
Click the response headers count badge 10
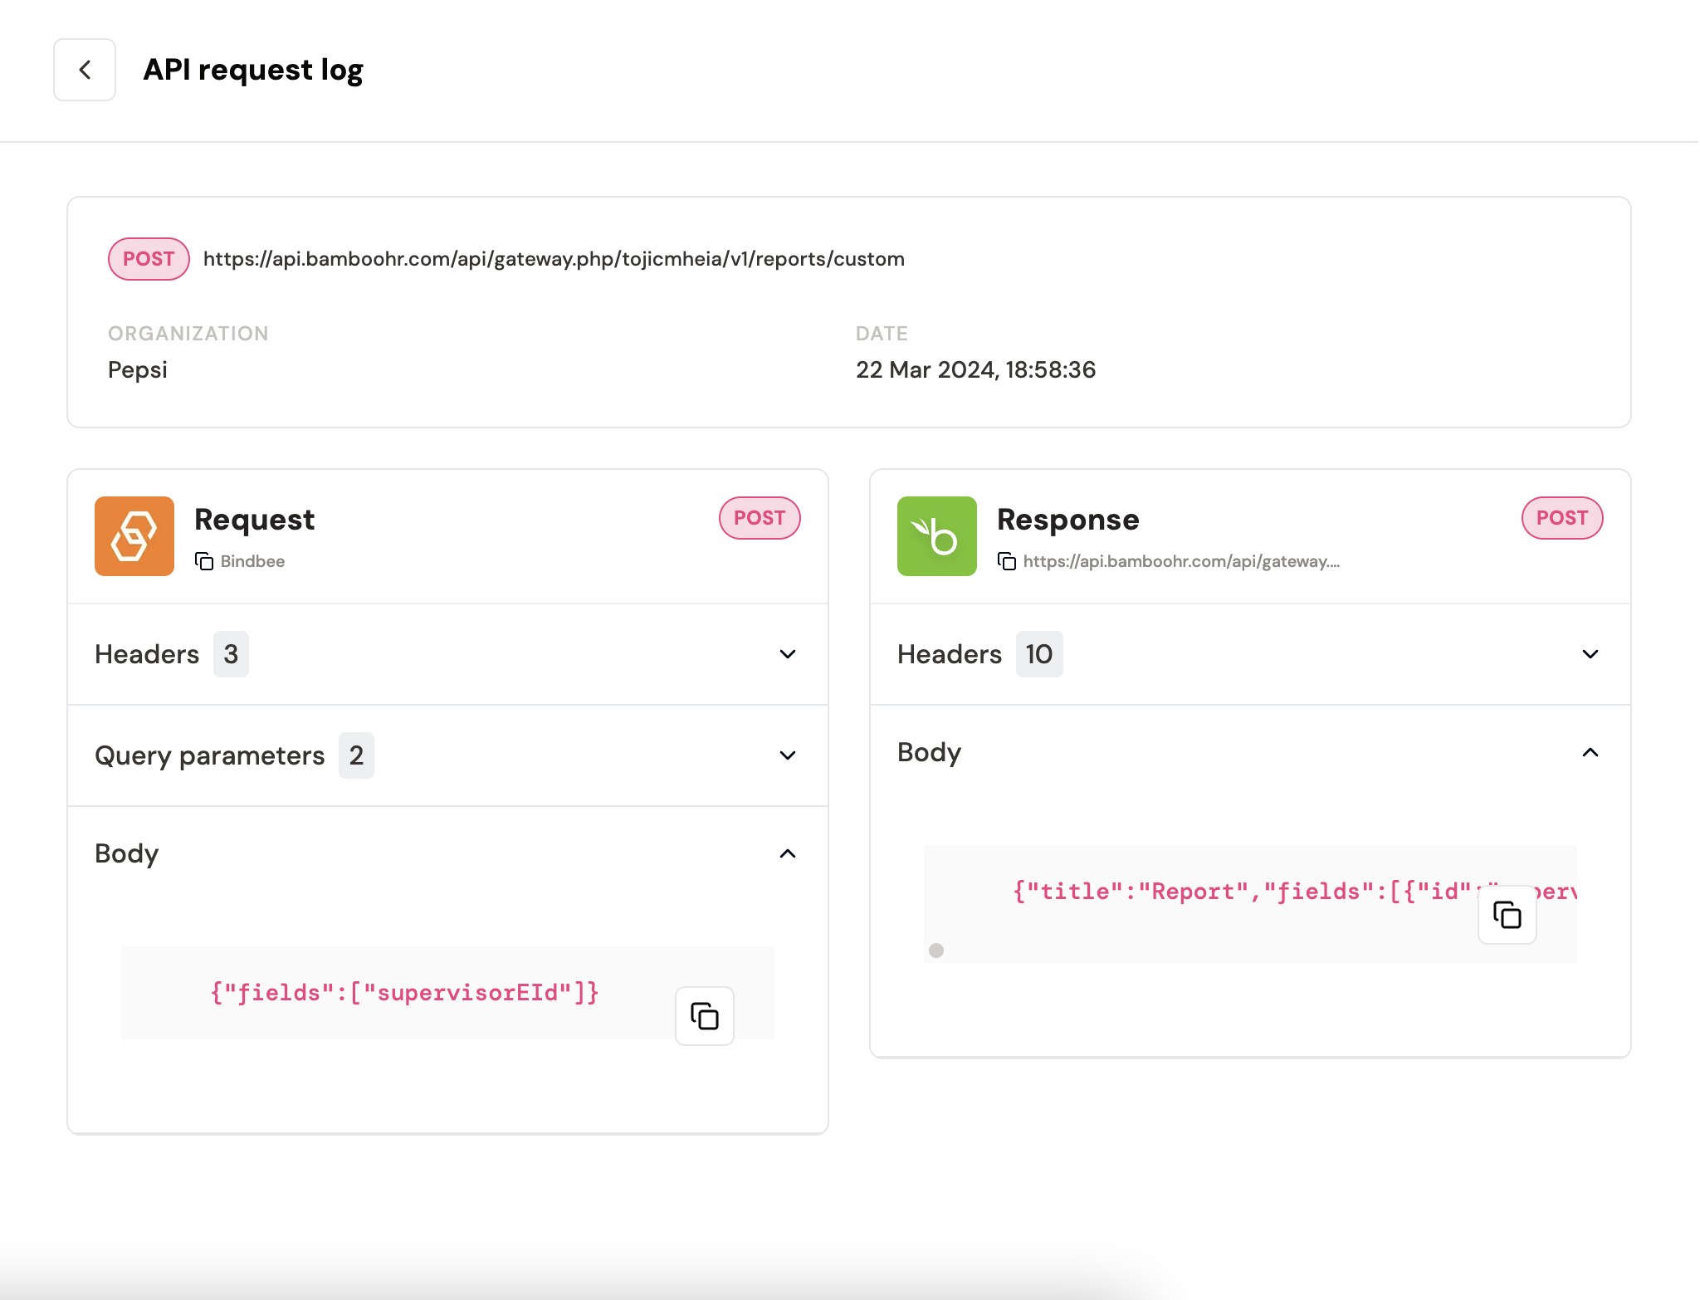click(x=1039, y=654)
